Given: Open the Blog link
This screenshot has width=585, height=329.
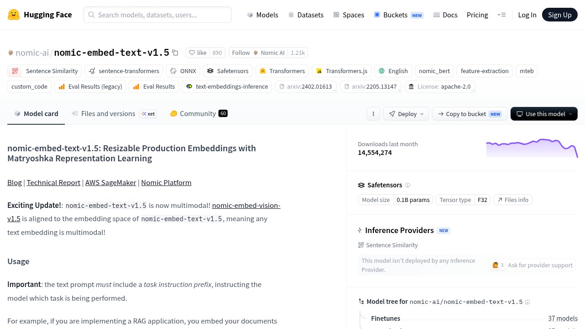Looking at the screenshot, I should (15, 183).
